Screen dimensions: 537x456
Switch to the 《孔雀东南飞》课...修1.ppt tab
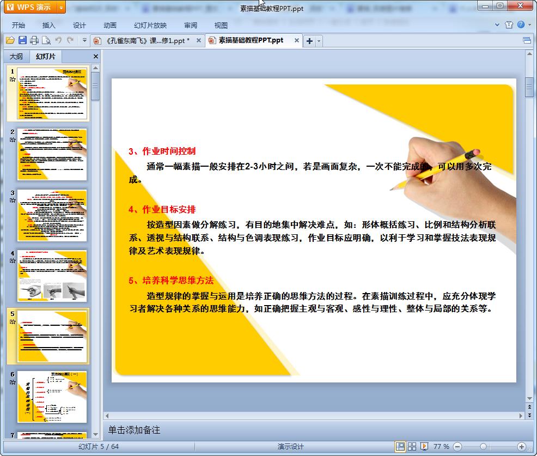[148, 41]
